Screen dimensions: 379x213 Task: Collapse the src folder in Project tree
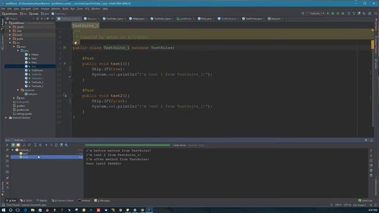point(10,43)
